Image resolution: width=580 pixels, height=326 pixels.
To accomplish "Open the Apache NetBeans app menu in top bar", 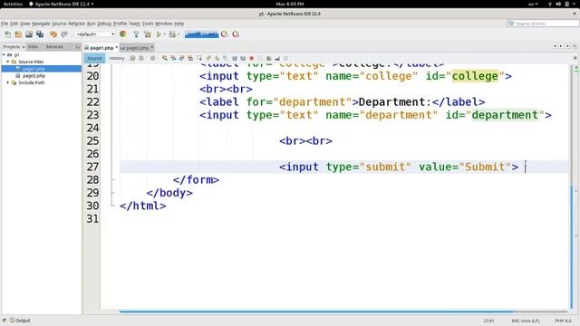I will (62, 4).
